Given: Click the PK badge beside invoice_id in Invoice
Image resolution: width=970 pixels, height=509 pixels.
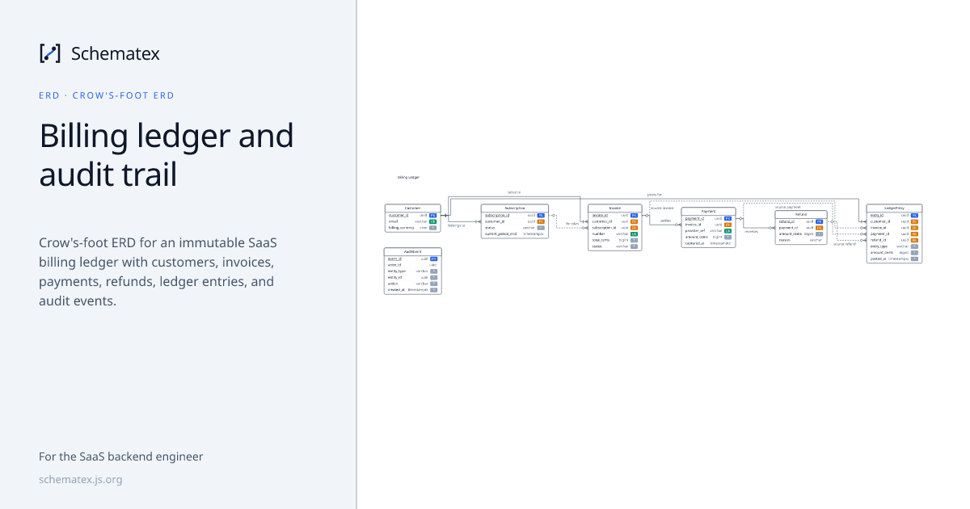Looking at the screenshot, I should tap(634, 216).
